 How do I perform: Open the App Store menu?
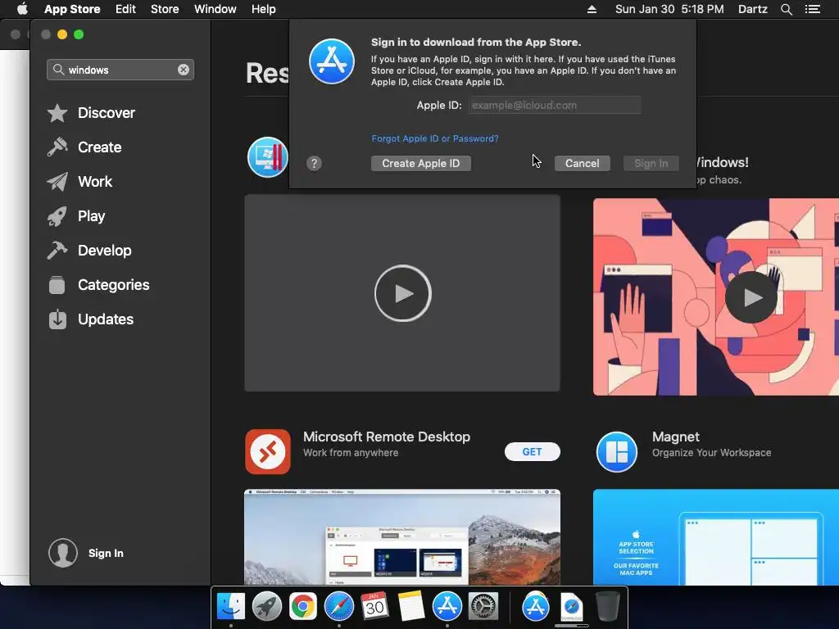[x=72, y=9]
